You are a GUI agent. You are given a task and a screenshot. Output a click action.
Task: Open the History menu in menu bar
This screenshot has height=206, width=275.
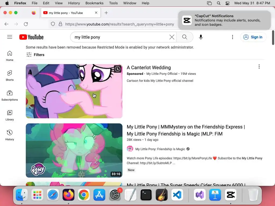74,3
